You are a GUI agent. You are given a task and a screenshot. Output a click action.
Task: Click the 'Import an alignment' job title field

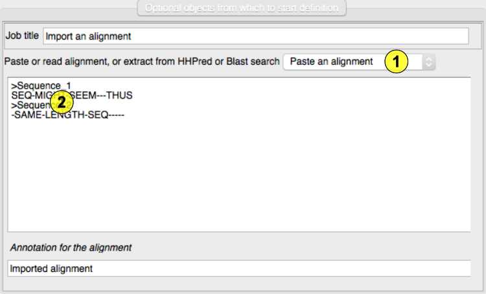255,36
